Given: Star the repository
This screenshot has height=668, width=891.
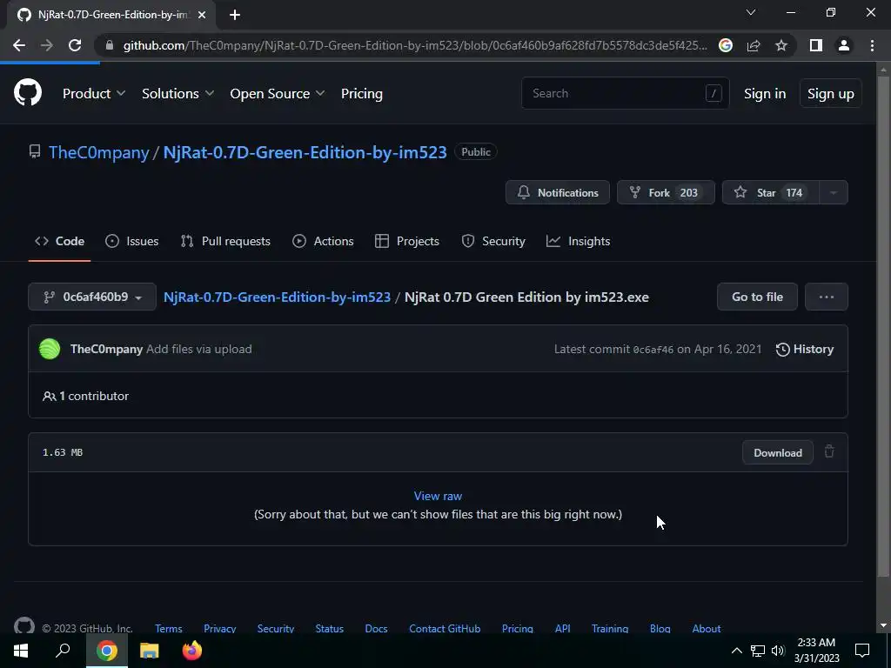Looking at the screenshot, I should (771, 192).
